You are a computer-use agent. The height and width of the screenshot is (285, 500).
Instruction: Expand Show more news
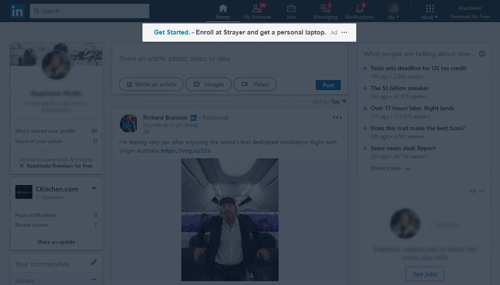(x=390, y=168)
